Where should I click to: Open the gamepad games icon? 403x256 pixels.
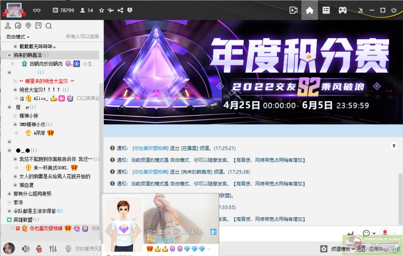[x=343, y=10]
